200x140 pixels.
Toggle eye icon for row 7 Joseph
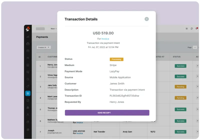197,131
